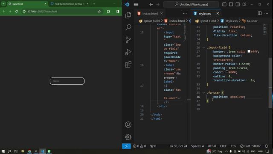Open the Search view in activity bar
This screenshot has width=273, height=154.
point(128,27)
